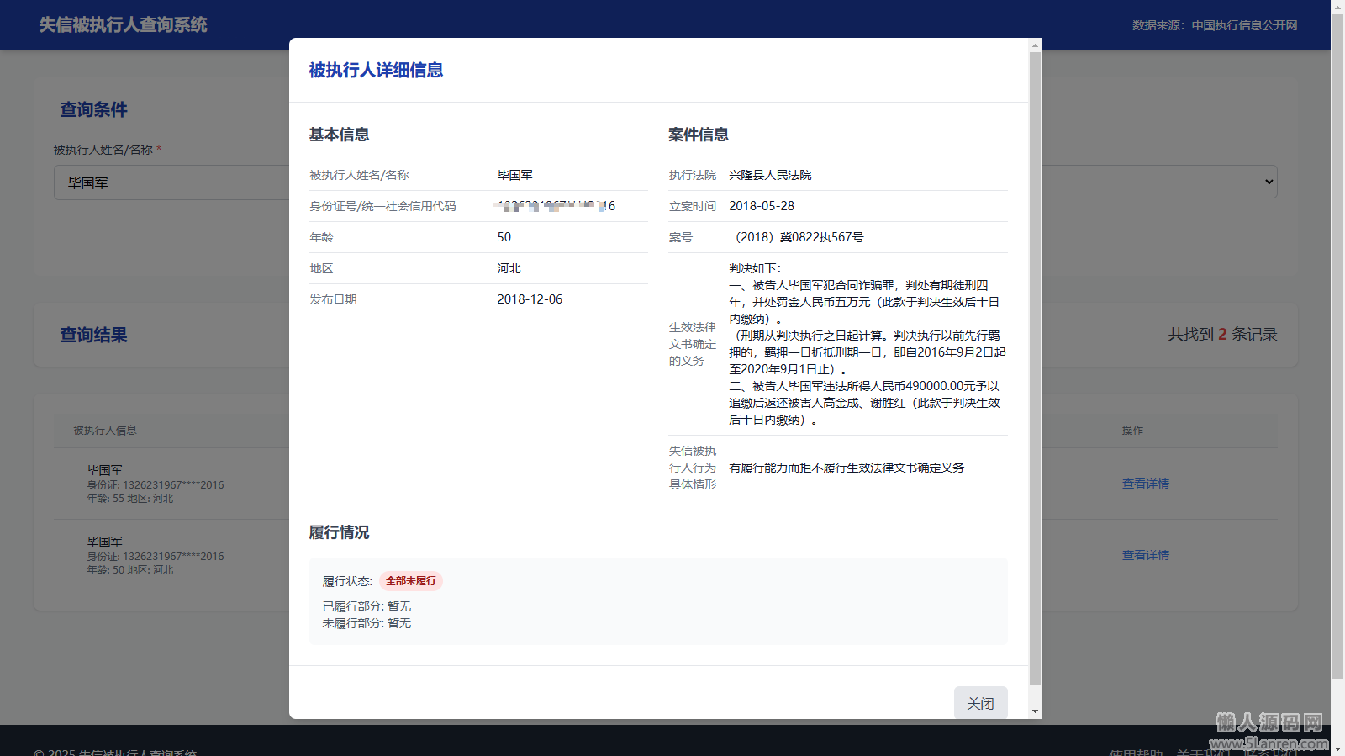
Task: Click the 全部未履行 status badge
Action: 411,581
